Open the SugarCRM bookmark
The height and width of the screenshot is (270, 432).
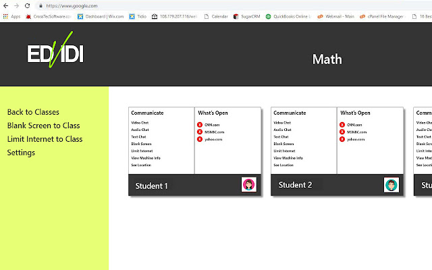(x=246, y=16)
